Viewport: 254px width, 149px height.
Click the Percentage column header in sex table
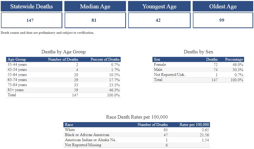(x=234, y=59)
